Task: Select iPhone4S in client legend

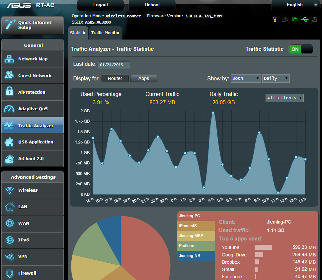Action: click(x=196, y=226)
